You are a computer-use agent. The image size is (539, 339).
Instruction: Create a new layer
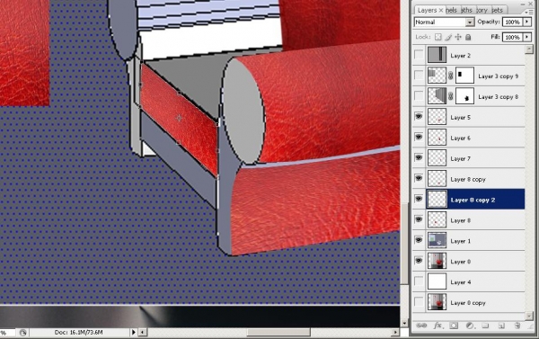[501, 326]
